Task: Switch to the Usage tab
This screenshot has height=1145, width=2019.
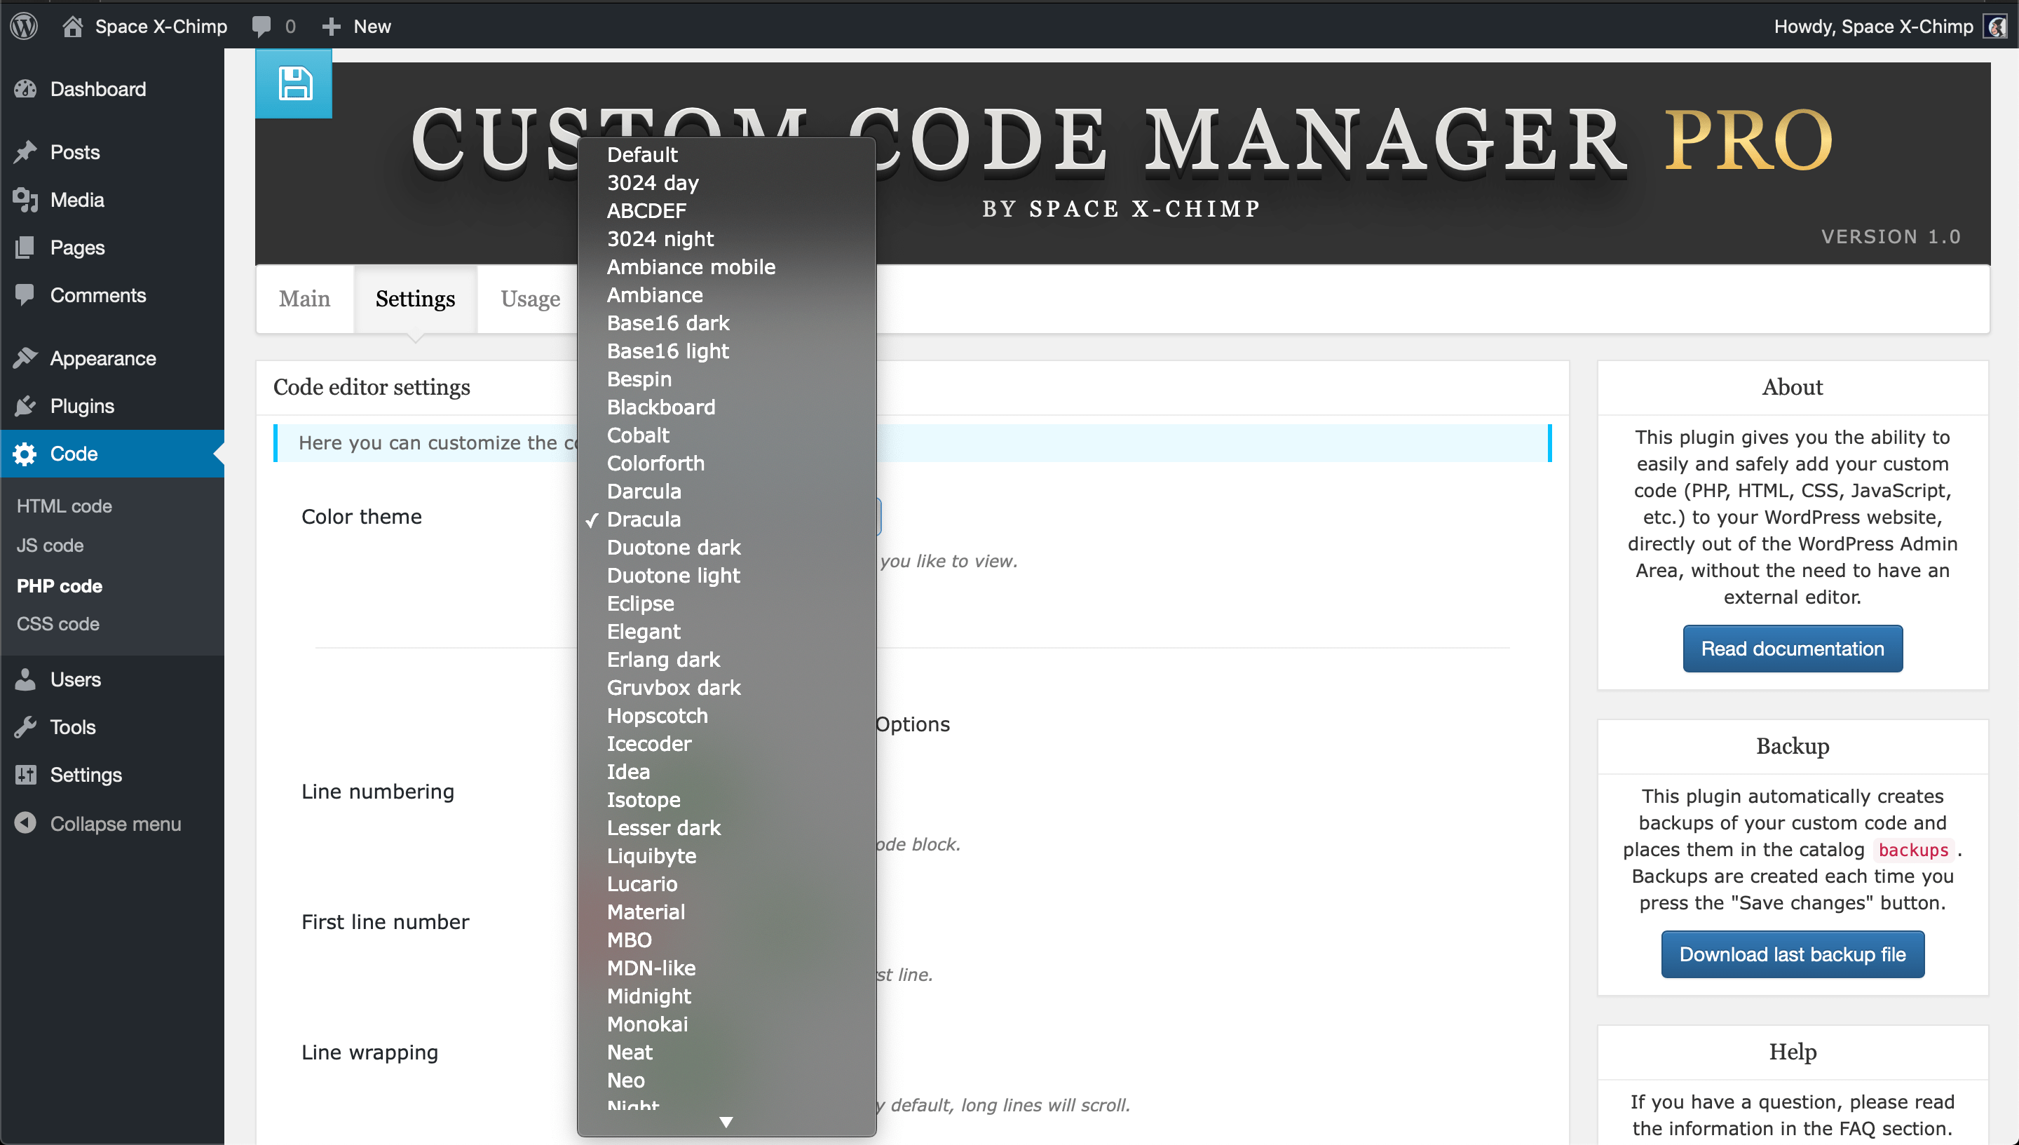Action: coord(530,297)
